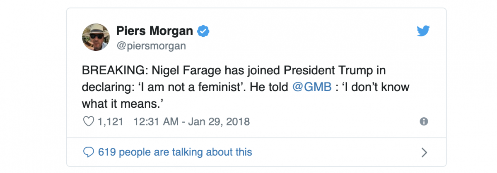Open the @piersmorgan handle link

(151, 46)
